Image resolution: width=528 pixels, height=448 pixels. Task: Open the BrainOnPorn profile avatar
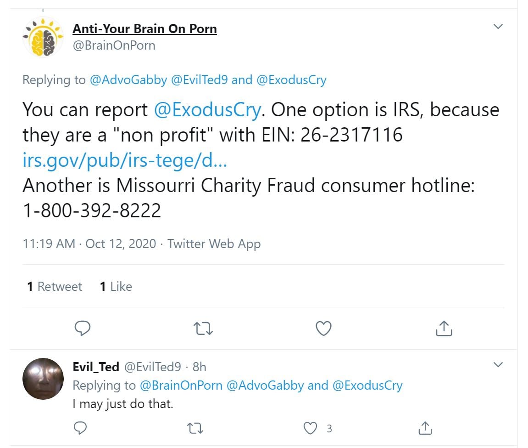(43, 37)
